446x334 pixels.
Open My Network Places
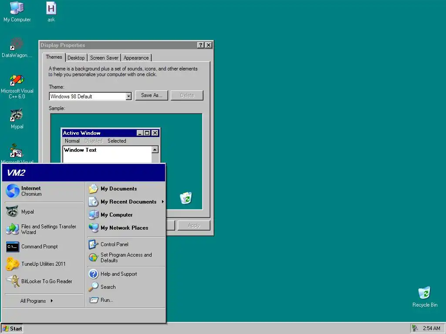tap(126, 228)
